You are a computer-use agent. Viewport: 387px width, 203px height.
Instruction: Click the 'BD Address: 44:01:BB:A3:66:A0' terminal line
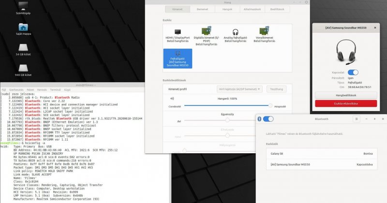[x=38, y=150]
